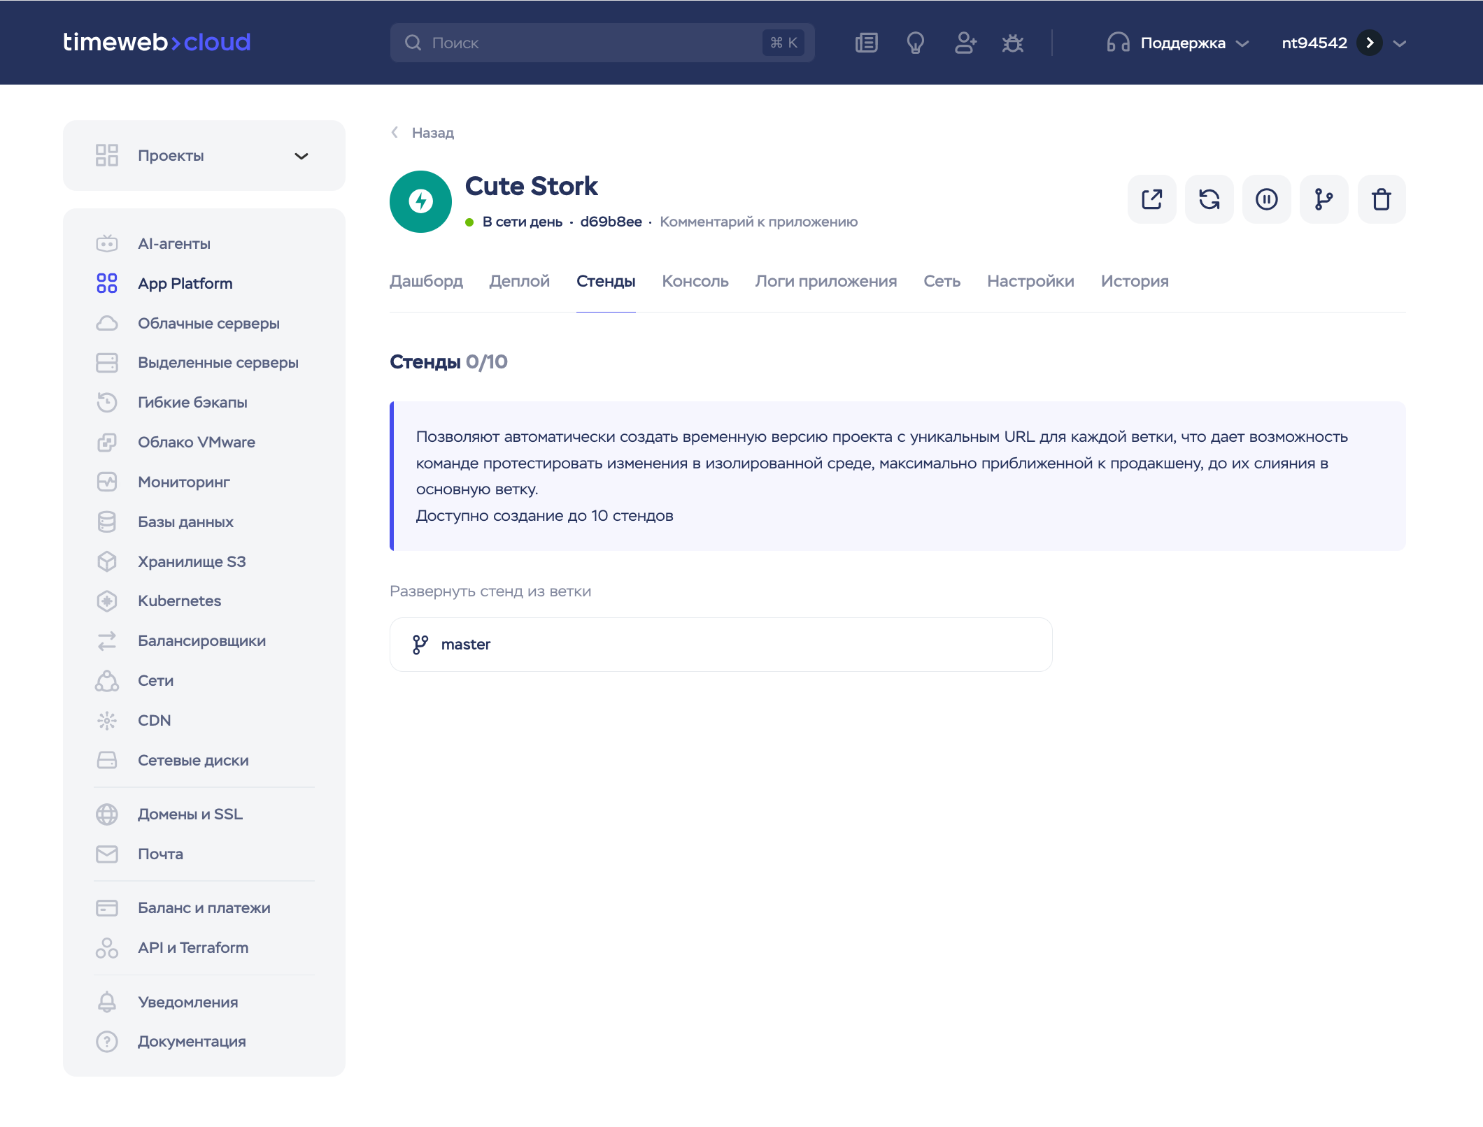Switch to the Деплой tab
Screen dimensions: 1483x1127
(519, 281)
